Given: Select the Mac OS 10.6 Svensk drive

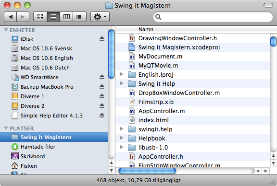Looking at the screenshot, I should pos(54,48).
